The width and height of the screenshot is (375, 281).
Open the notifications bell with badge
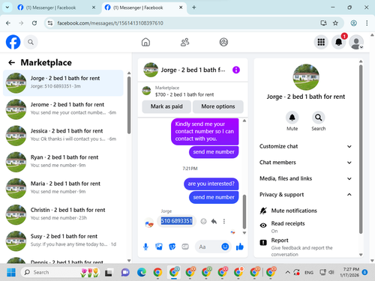pos(339,42)
